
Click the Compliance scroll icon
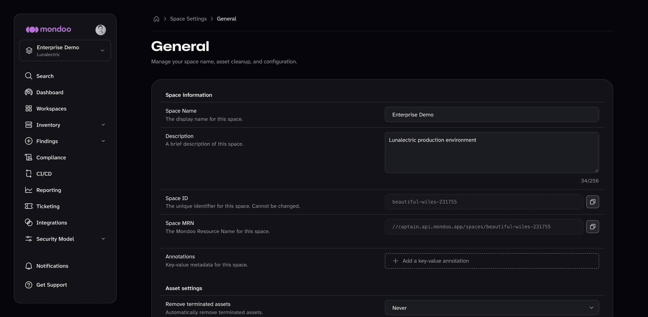(28, 157)
